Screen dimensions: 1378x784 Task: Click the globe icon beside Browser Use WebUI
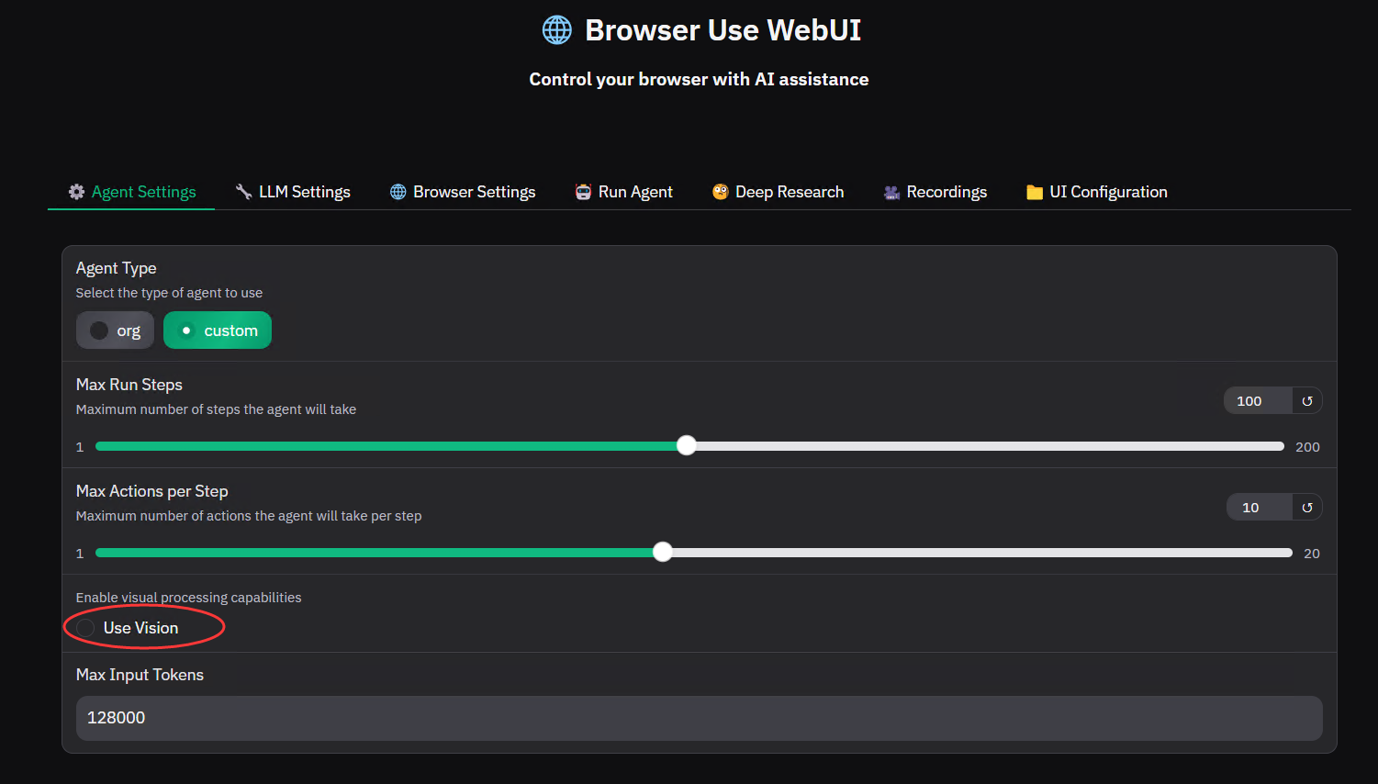point(556,30)
